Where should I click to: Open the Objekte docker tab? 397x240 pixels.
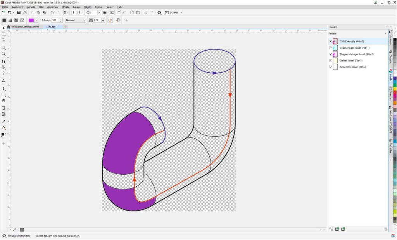pos(391,57)
